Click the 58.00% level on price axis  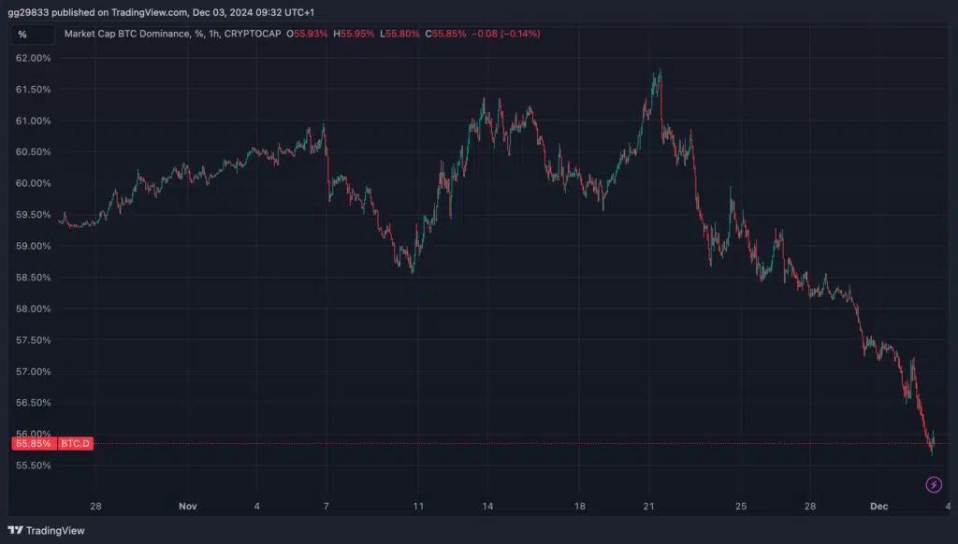[x=34, y=308]
